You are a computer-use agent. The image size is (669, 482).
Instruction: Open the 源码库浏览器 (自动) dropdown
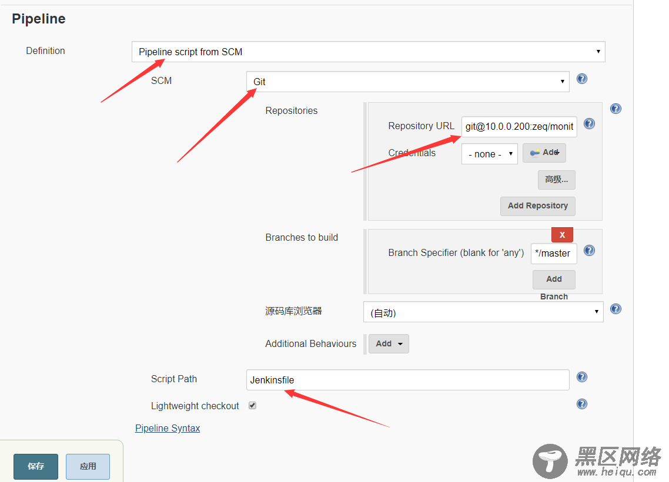483,312
